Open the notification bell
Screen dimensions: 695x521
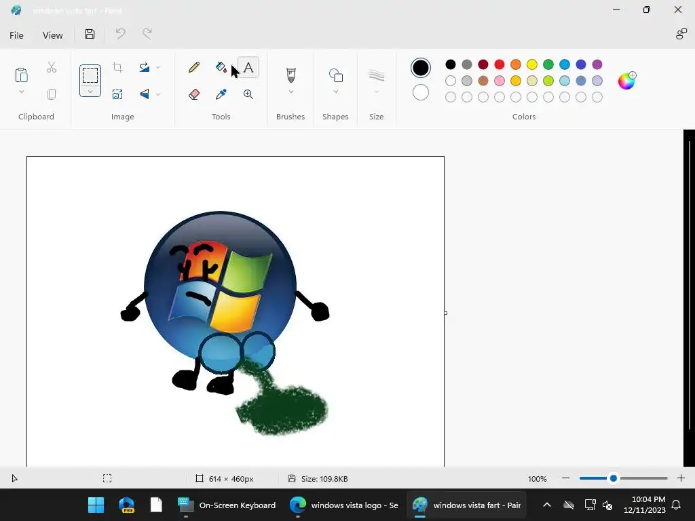pos(677,505)
